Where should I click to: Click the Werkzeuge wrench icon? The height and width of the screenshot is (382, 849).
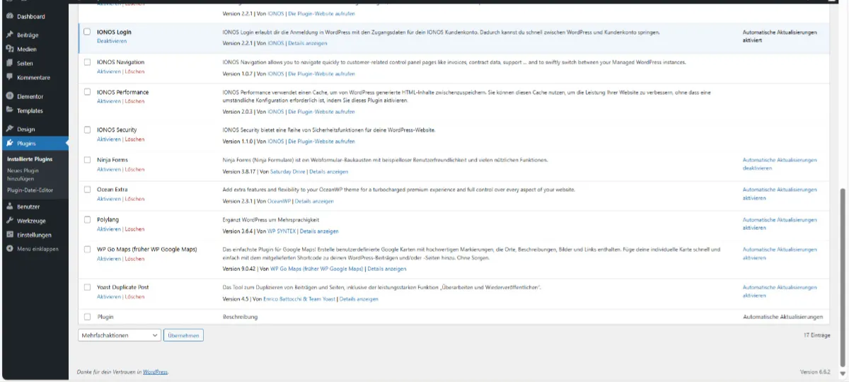tap(9, 221)
